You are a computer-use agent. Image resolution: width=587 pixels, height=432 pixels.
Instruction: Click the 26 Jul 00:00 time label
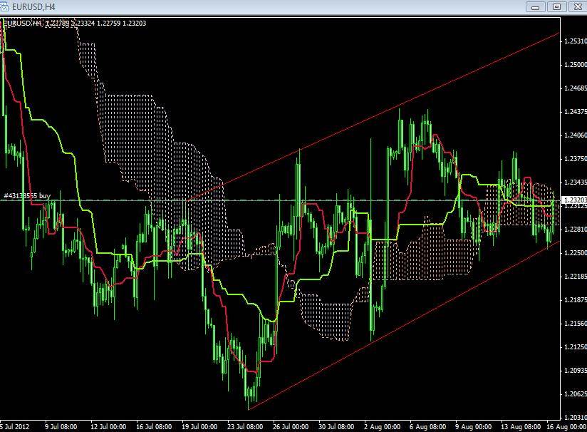291,427
